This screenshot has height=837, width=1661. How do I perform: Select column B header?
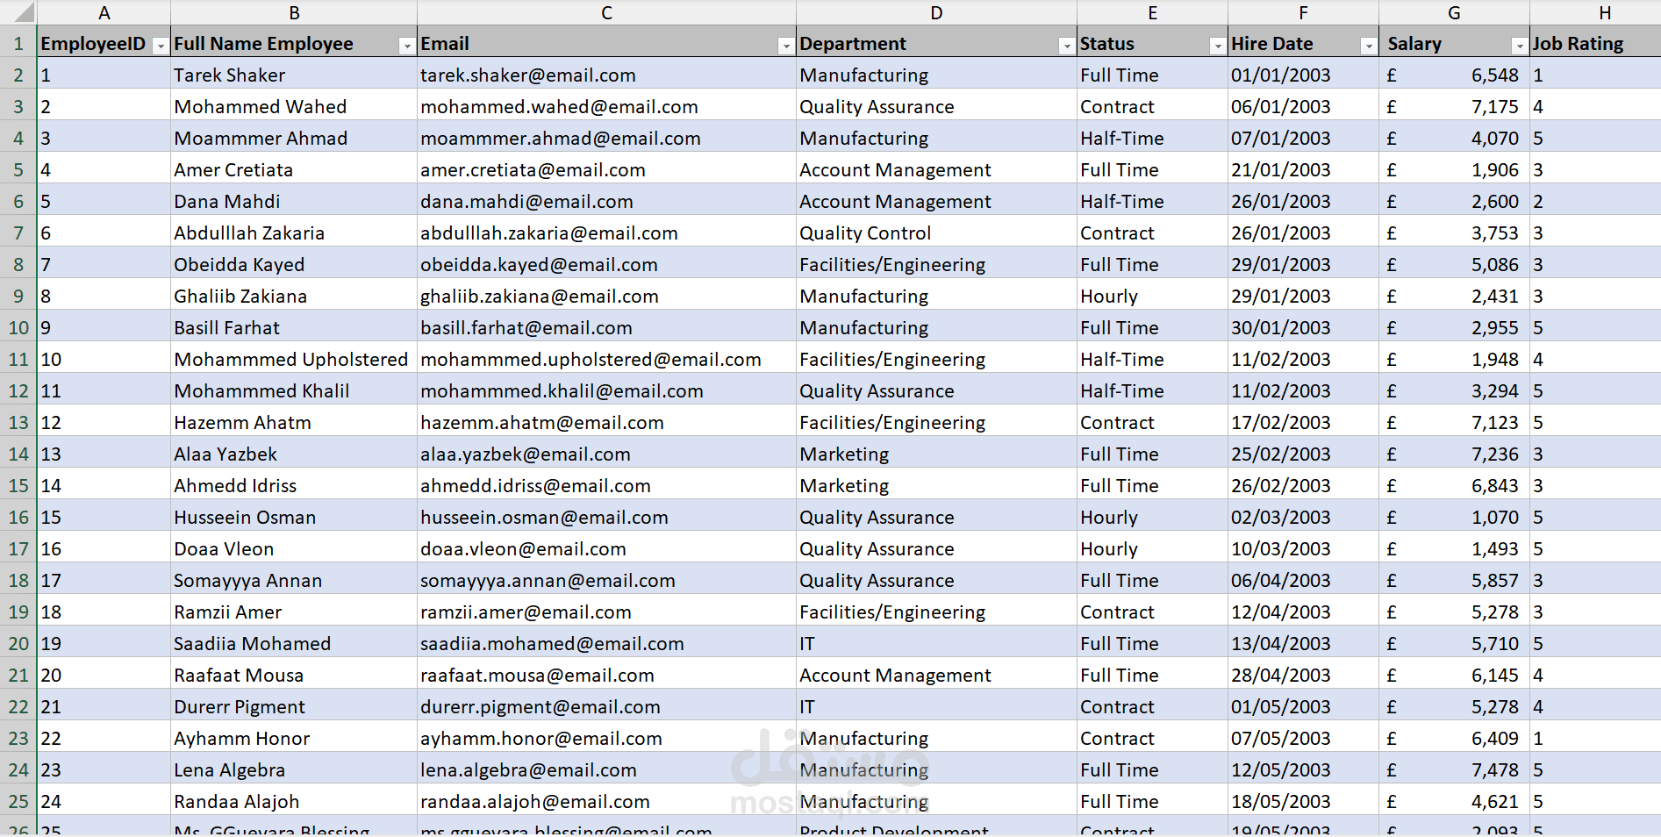click(294, 12)
